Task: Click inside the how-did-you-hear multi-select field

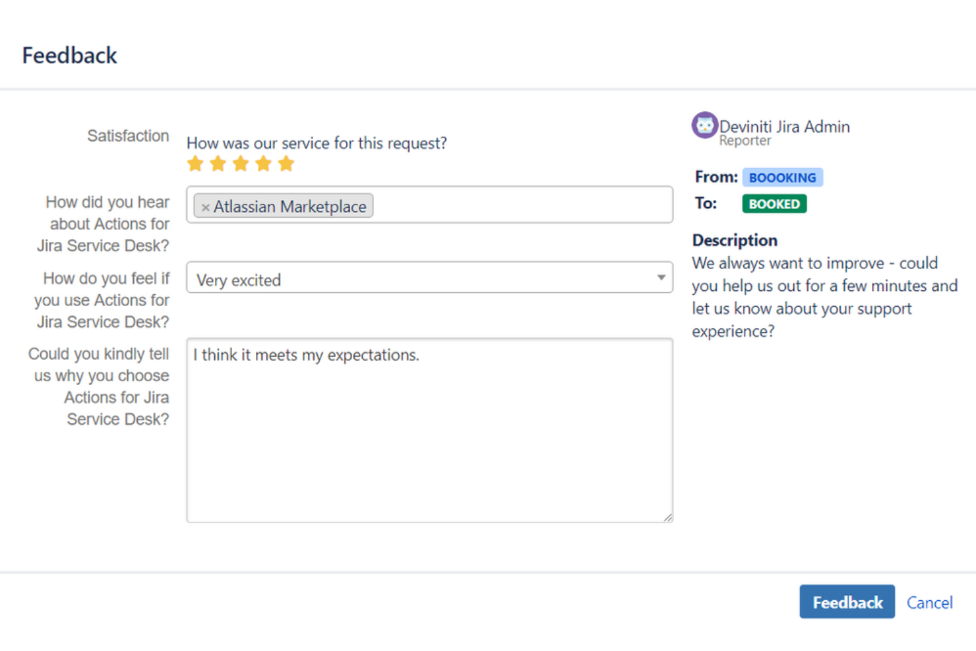Action: 429,204
